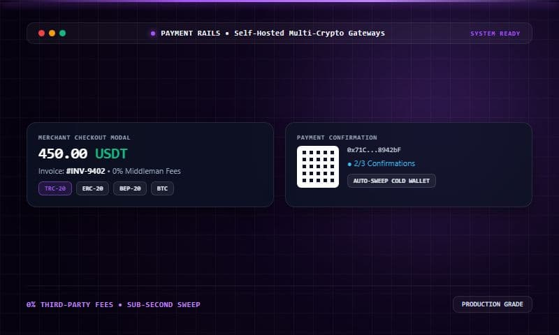Click the MERCHANT CHECKOUT MODAL heading
The height and width of the screenshot is (335, 559).
[x=84, y=137]
